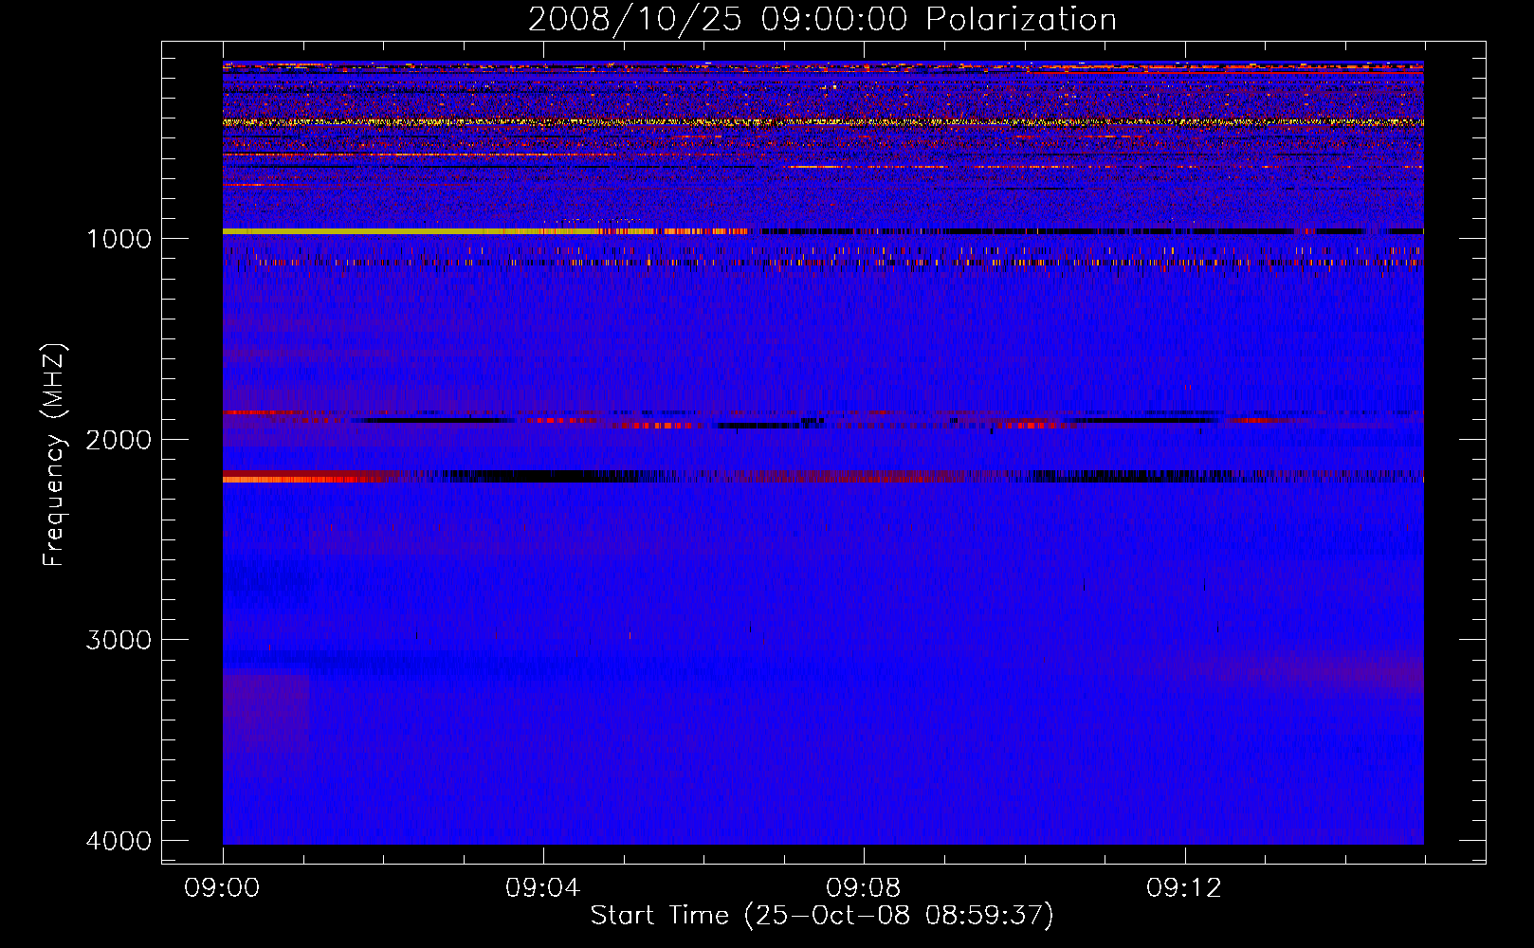The height and width of the screenshot is (948, 1534).
Task: Click the 'Start Time (25-Oct-08 08:59:37)' label
Action: (822, 916)
